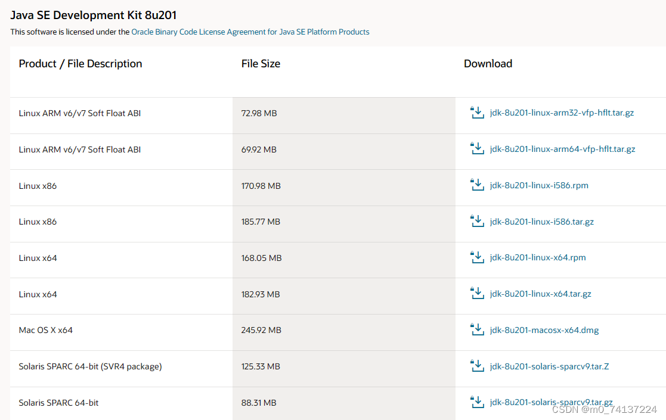Select the Java SE Development Kit 8u201 heading
The image size is (666, 420).
click(x=94, y=15)
